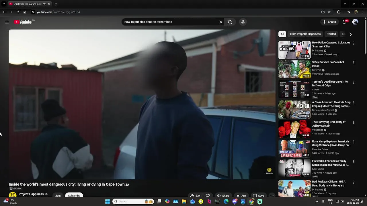This screenshot has width=367, height=206.
Task: Open the Chrome three-dot menu
Action: click(363, 12)
